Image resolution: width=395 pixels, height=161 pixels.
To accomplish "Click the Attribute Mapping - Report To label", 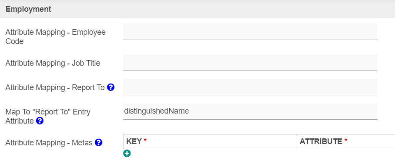I will [55, 87].
